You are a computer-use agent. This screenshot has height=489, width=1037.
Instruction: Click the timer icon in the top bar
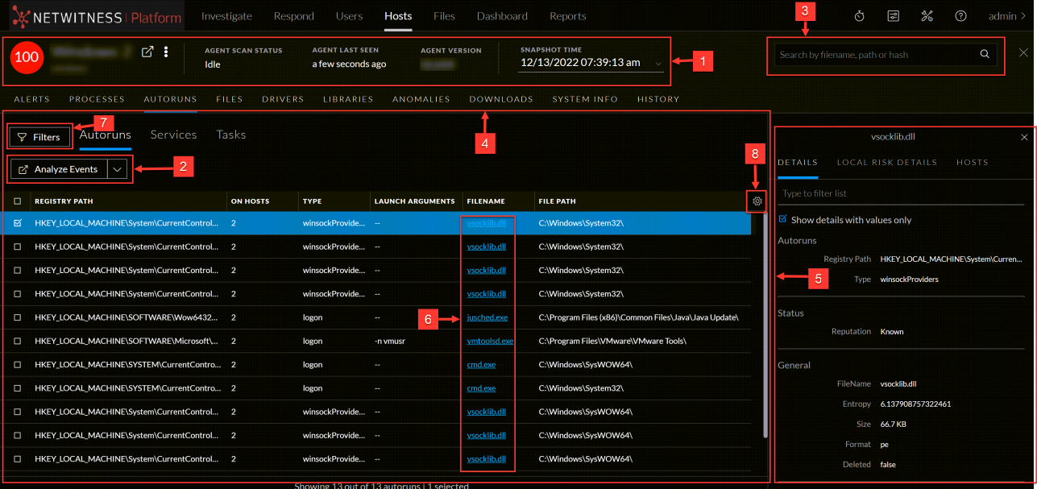(858, 15)
